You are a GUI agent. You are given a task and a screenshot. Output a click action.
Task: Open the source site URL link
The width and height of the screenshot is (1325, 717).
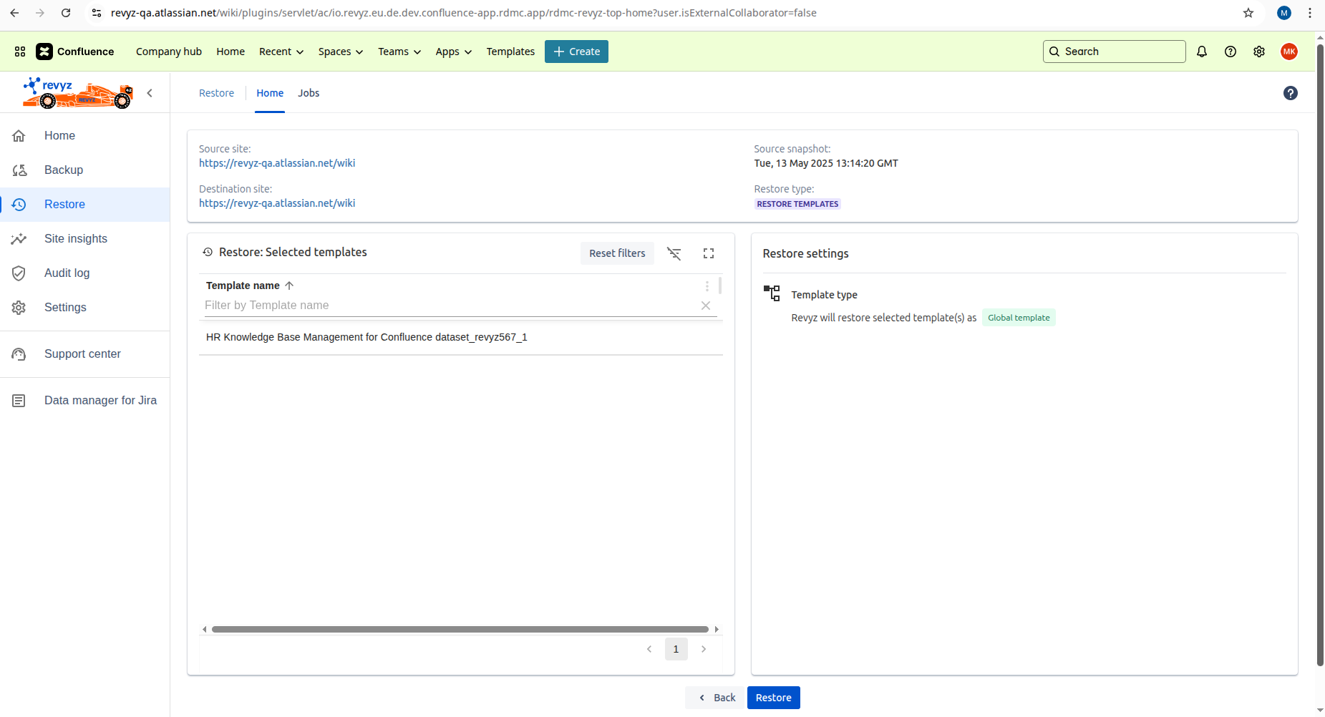coord(277,163)
